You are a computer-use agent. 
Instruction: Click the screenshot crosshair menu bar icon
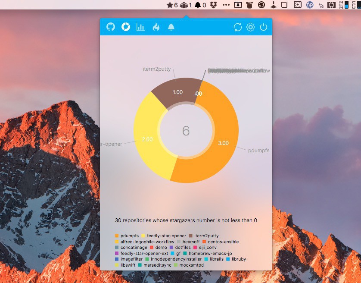point(297,5)
